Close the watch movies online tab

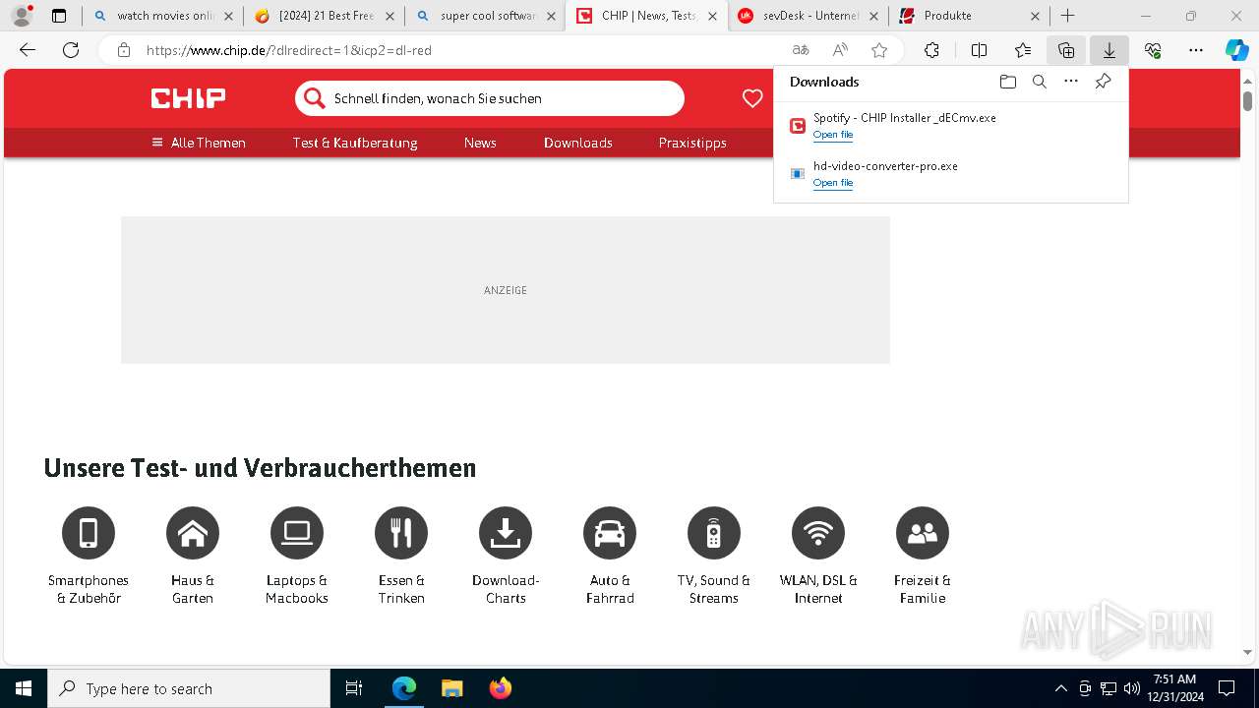click(228, 16)
